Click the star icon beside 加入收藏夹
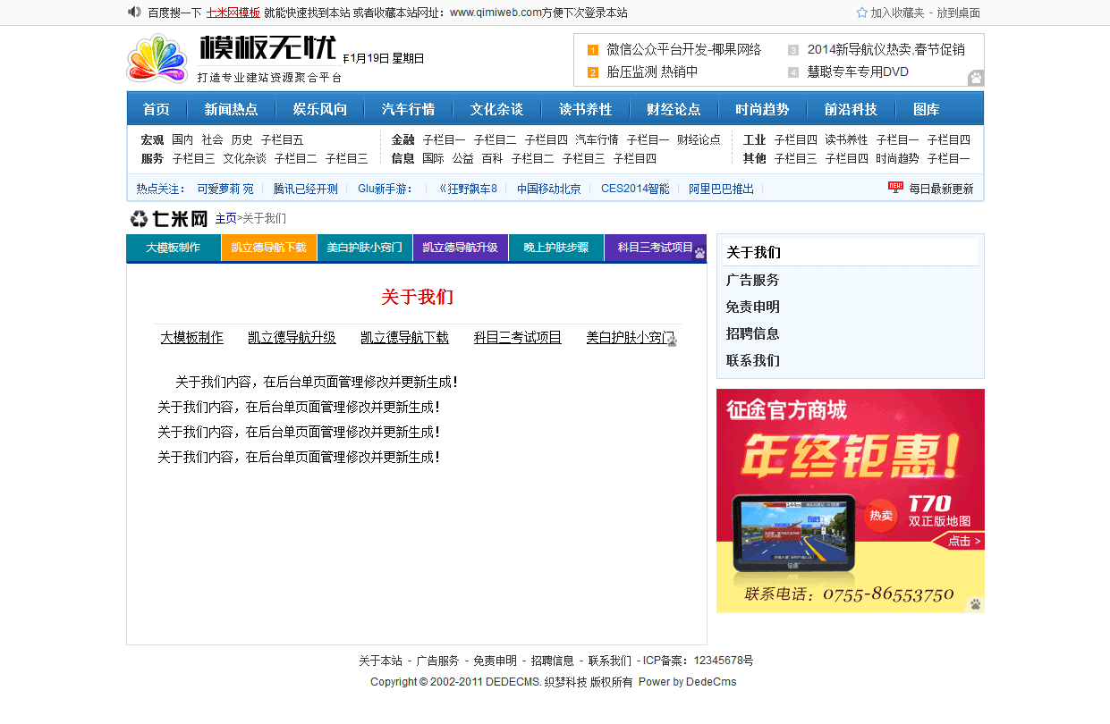The image size is (1110, 724). 861,13
